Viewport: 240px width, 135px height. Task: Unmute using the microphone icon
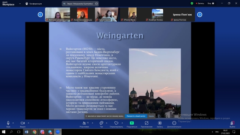8,123
